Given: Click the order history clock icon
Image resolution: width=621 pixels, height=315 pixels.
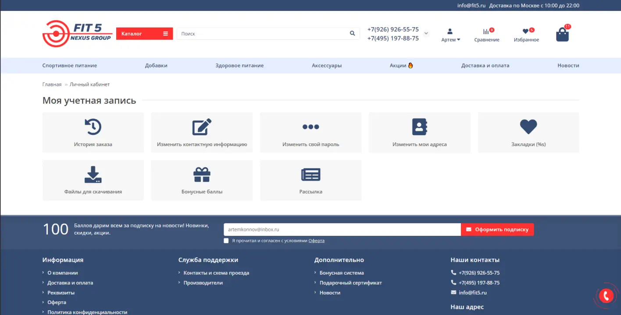Looking at the screenshot, I should click(x=93, y=127).
